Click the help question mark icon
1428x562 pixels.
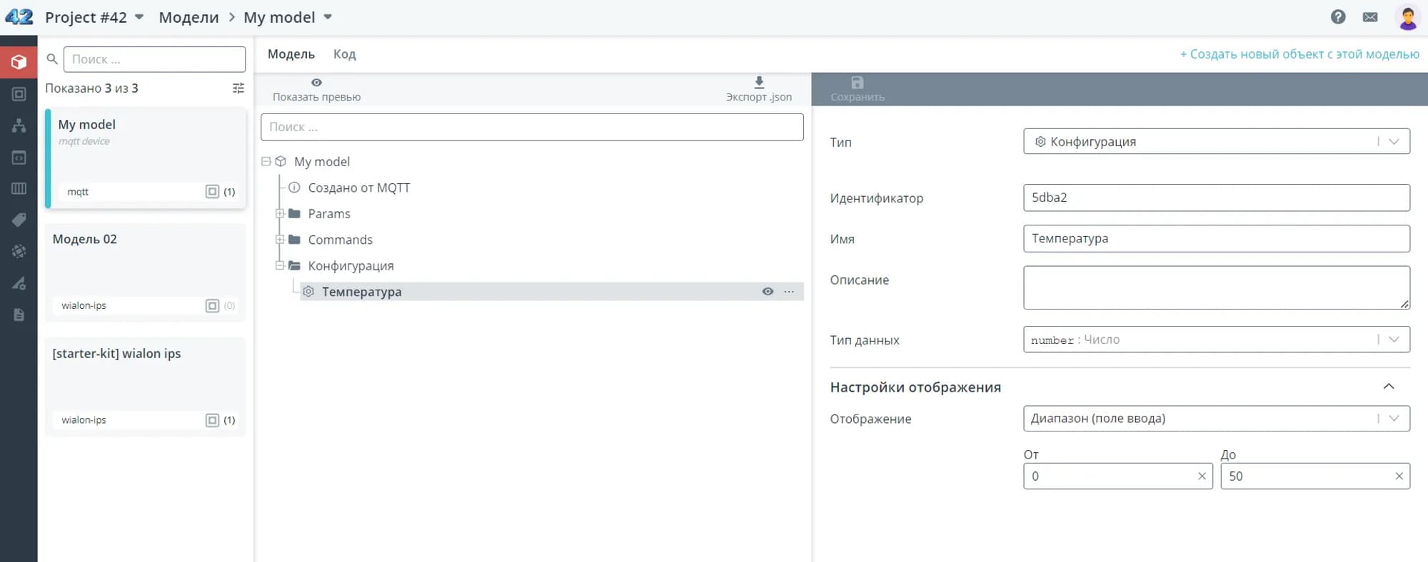click(1338, 17)
